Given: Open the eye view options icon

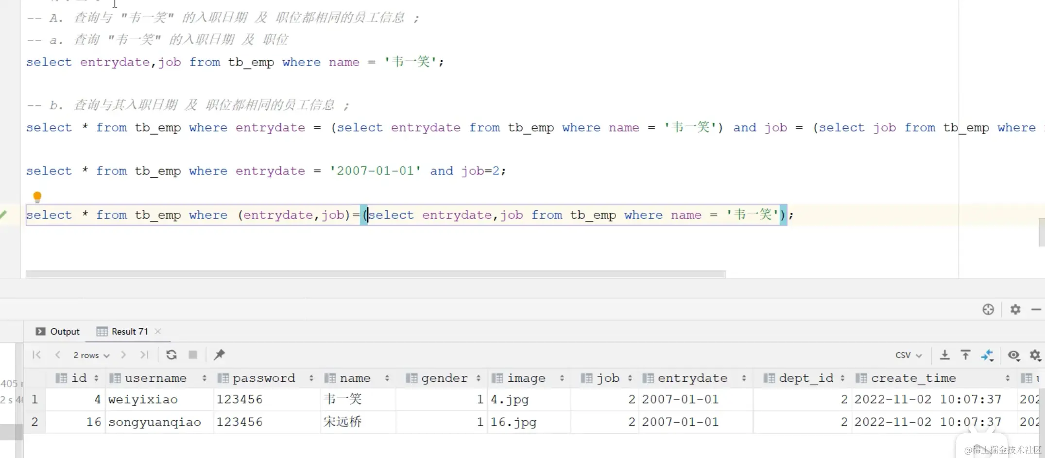Looking at the screenshot, I should 1013,355.
